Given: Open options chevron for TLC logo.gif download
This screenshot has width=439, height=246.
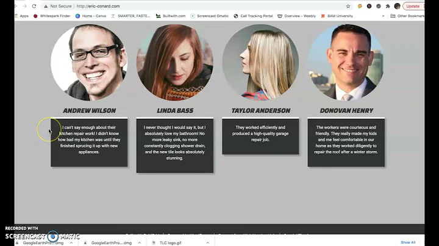Looking at the screenshot, I should click(208, 242).
